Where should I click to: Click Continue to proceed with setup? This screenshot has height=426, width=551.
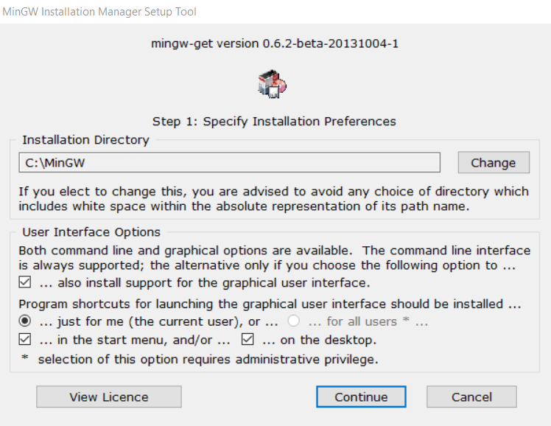361,397
